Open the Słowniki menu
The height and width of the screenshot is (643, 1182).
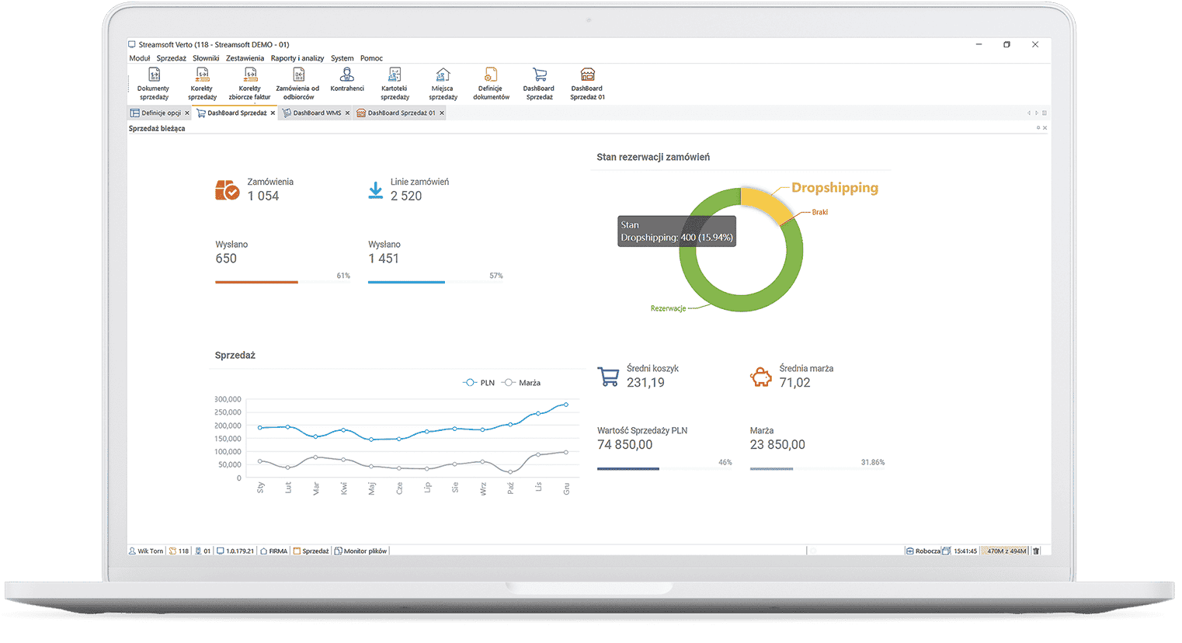coord(206,58)
